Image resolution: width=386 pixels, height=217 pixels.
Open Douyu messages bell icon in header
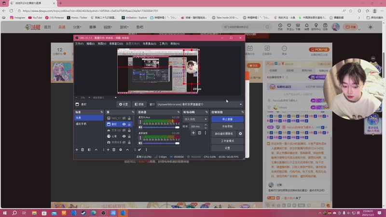click(307, 27)
